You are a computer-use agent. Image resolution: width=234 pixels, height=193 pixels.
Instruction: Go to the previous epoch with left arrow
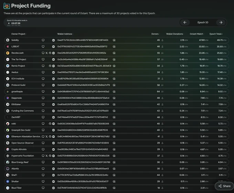pos(185,22)
